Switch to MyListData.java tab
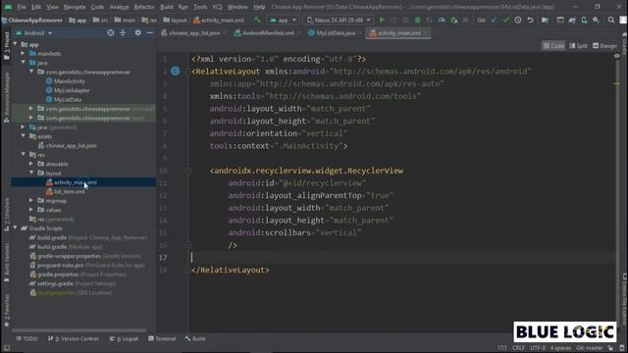 click(336, 33)
